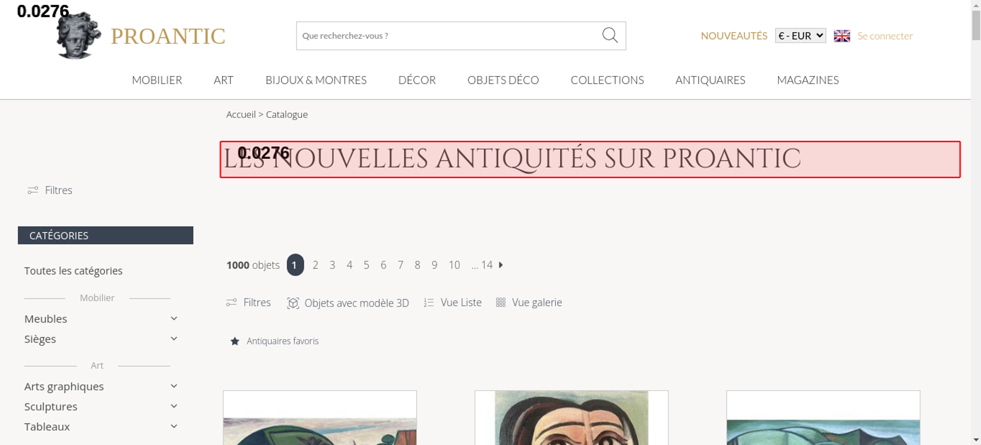Select the Vue galerie grid icon

500,302
